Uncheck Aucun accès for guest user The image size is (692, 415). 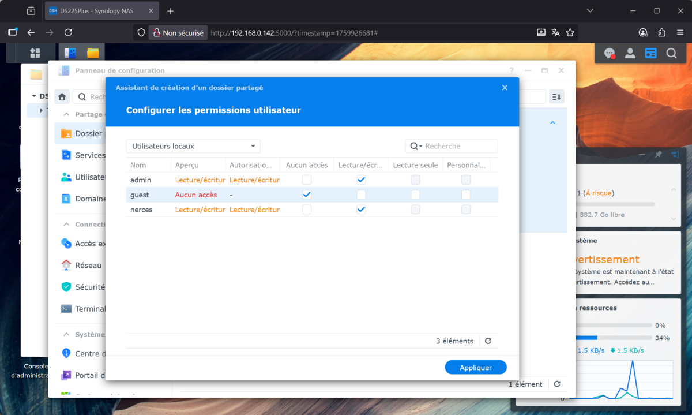click(306, 195)
